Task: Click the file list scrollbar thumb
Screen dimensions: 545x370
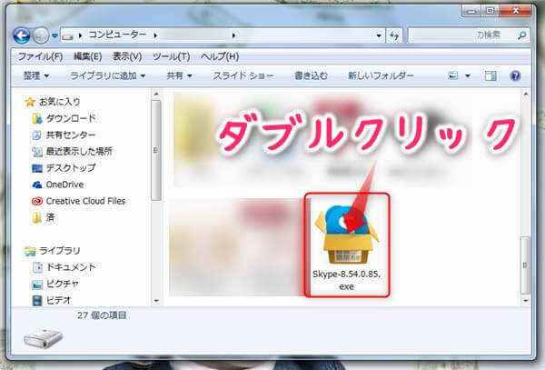Action: point(525,265)
